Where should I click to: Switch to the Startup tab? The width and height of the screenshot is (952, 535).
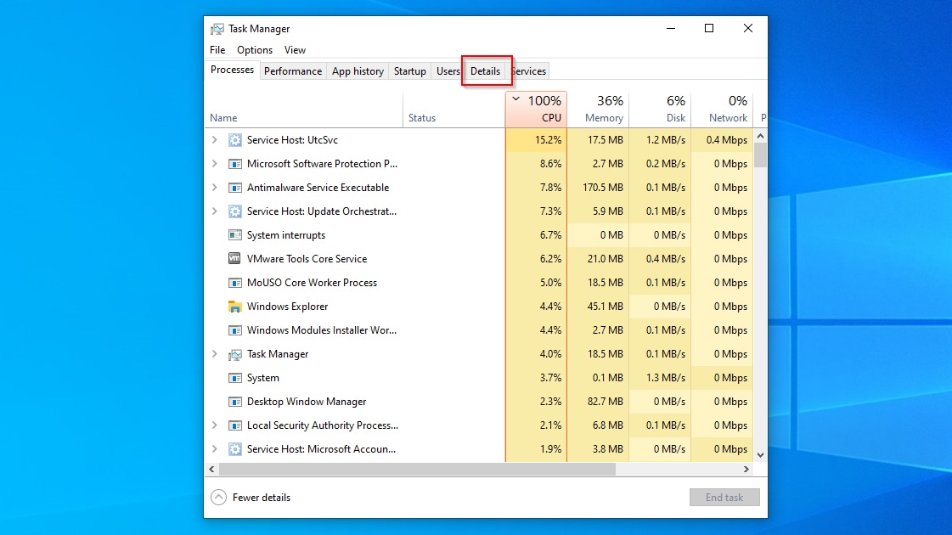[410, 71]
